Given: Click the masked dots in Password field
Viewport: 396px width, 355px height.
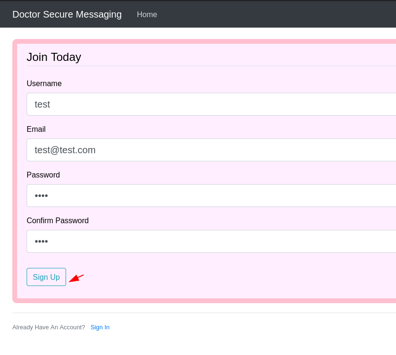Looking at the screenshot, I should coord(41,196).
